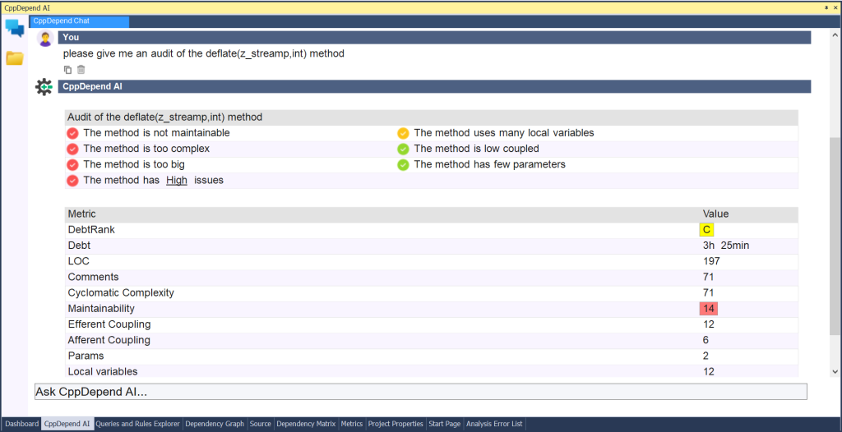Screen dimensions: 842x432
Task: Open the yellow folder sidebar icon
Action: [x=15, y=58]
